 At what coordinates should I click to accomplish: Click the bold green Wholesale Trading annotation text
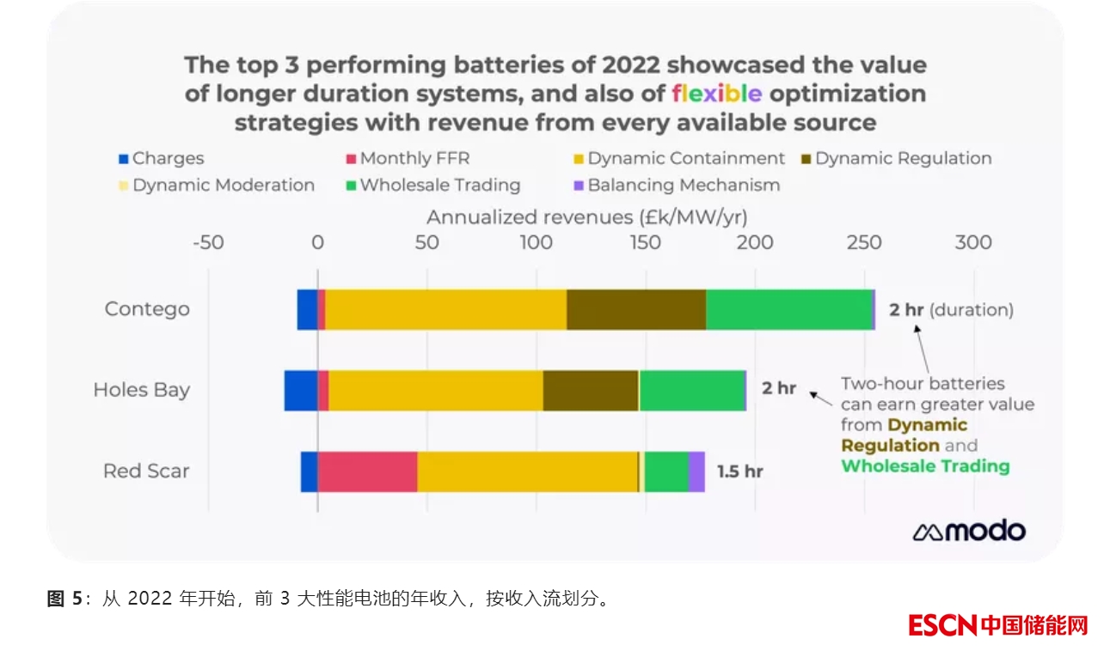click(x=925, y=466)
